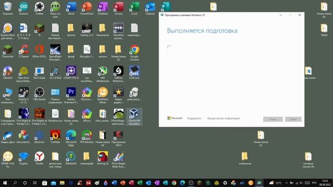Select the CPUID CPU-Z shortcut

pyautogui.click(x=71, y=73)
